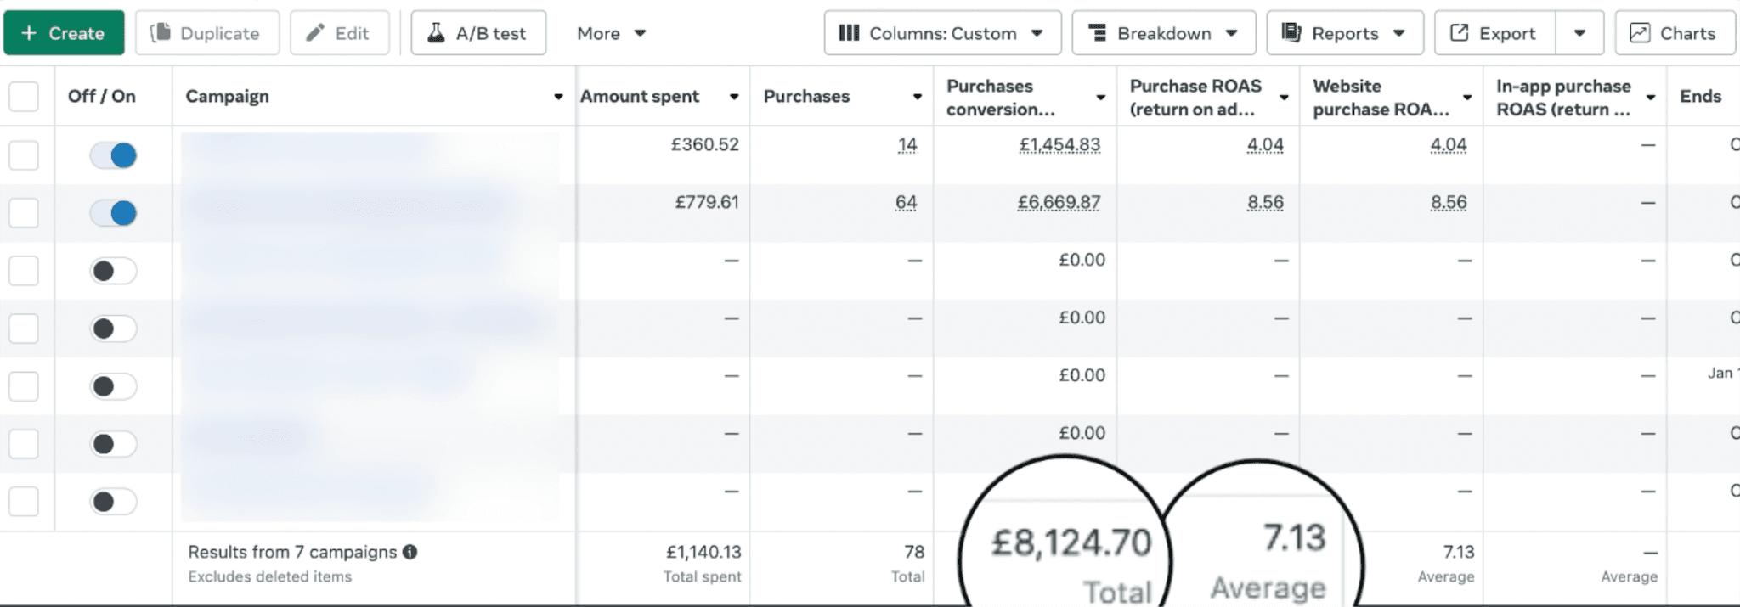Open the A/B test flask icon
1740x607 pixels.
(436, 33)
